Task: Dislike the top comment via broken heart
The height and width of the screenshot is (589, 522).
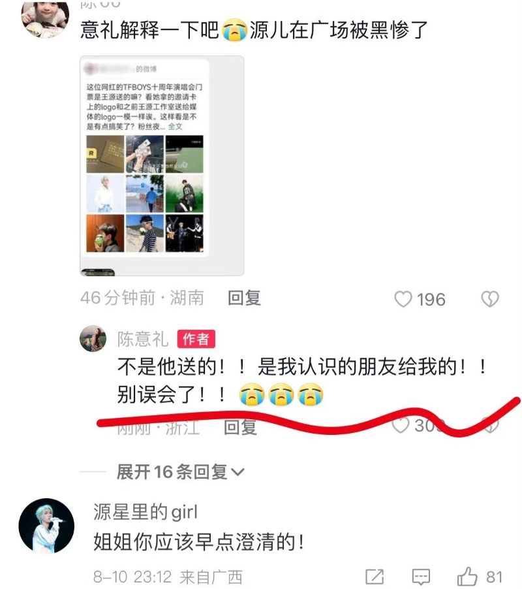Action: (490, 299)
